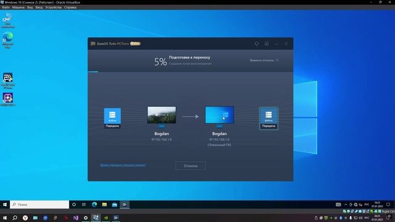
Task: Click the right files Передача icon
Action: 268,118
